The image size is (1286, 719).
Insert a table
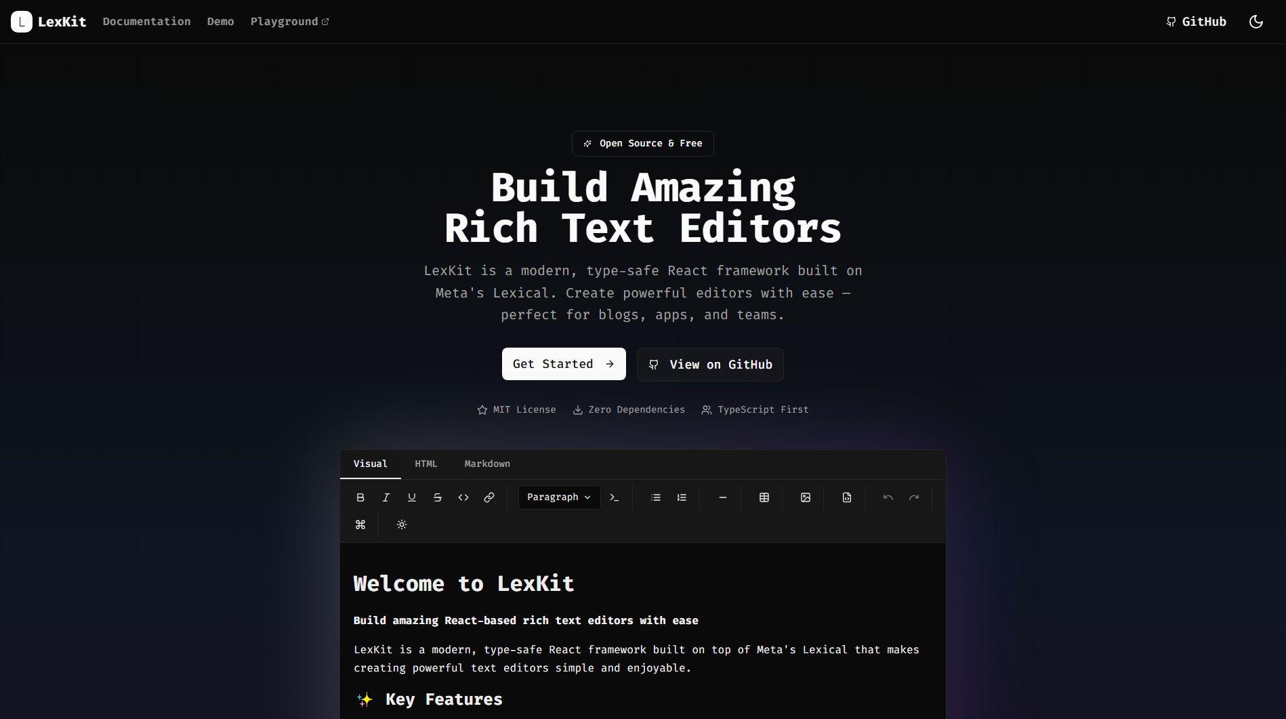pyautogui.click(x=764, y=497)
